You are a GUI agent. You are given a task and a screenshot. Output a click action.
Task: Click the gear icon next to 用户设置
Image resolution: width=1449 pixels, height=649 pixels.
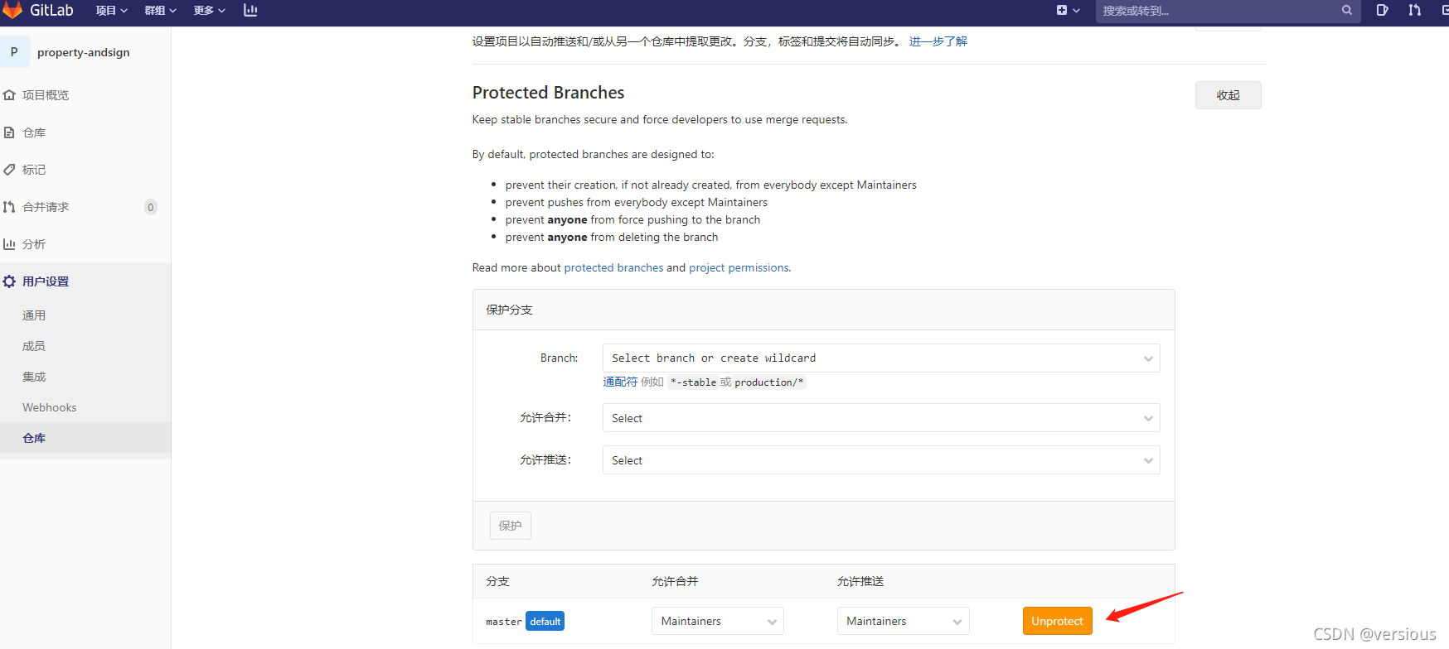pyautogui.click(x=9, y=281)
